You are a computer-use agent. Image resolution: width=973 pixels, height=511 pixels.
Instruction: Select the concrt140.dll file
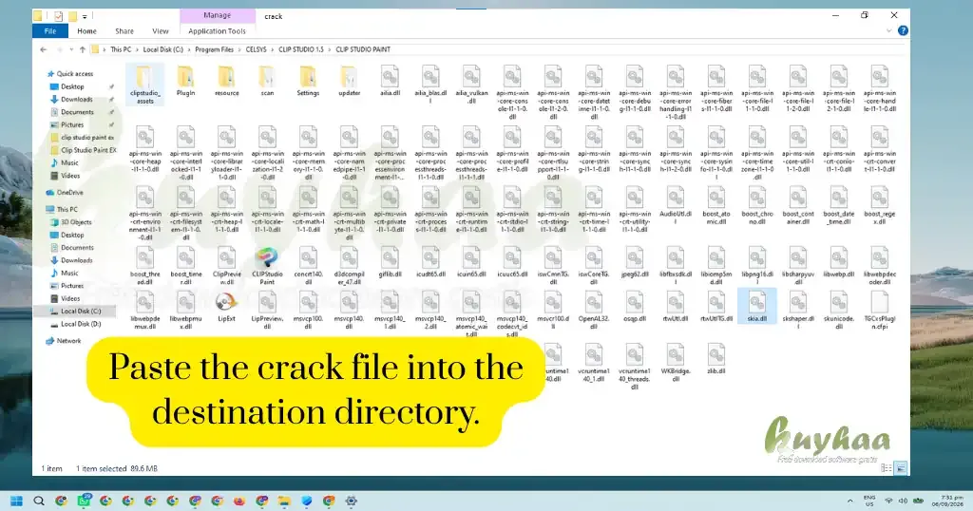click(308, 265)
